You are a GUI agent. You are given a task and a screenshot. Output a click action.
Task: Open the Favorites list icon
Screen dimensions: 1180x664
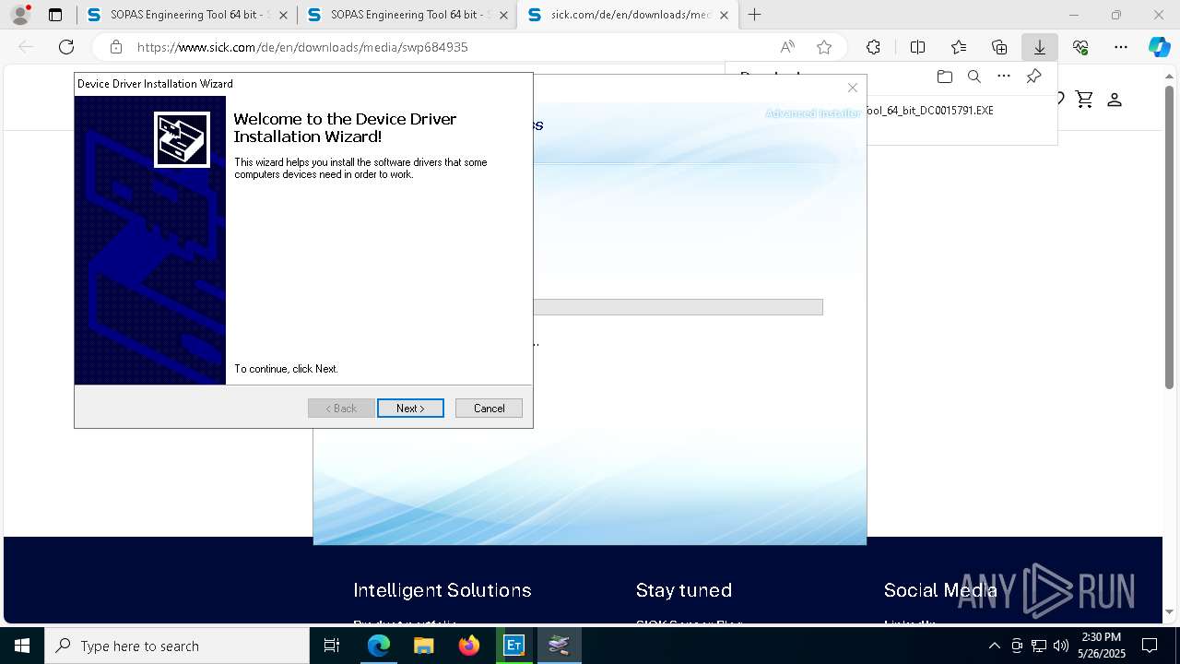[959, 47]
